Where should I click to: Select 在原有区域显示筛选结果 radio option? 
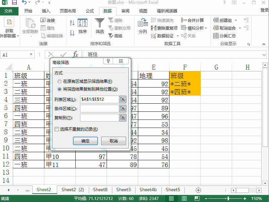click(x=60, y=81)
